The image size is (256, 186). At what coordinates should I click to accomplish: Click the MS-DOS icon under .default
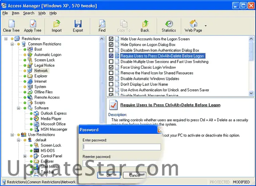point(36,150)
